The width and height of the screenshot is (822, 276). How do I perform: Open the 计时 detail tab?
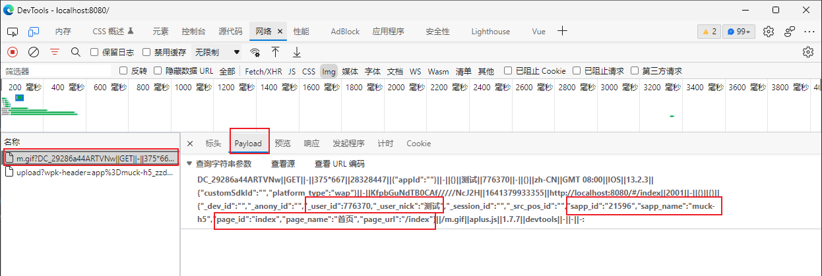385,144
